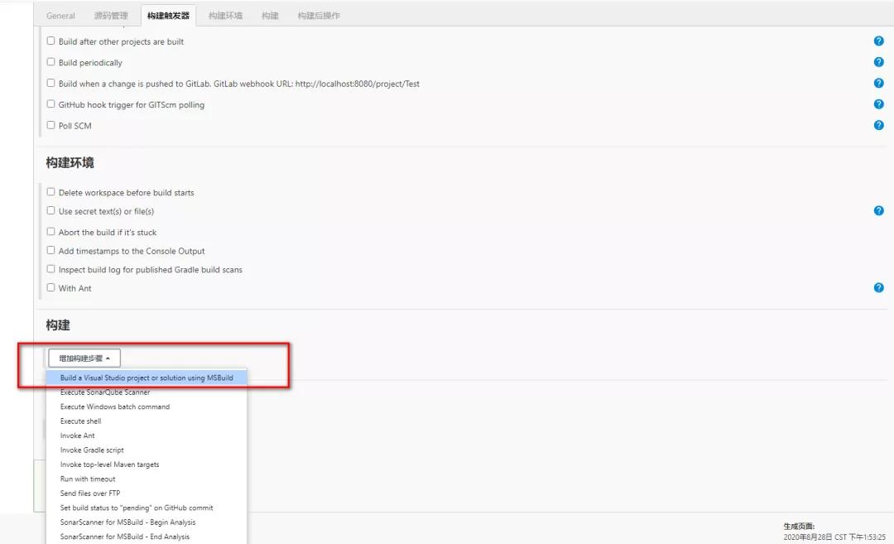
Task: Toggle Abort the build if it's stuck
Action: coord(51,232)
